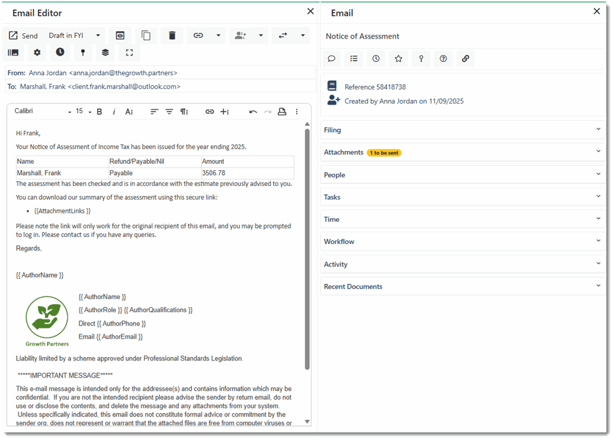This screenshot has height=440, width=614.
Task: Click the Notice of Assessment title
Action: (x=362, y=37)
